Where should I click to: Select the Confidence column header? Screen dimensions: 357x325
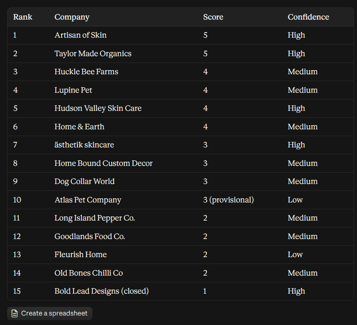click(308, 17)
